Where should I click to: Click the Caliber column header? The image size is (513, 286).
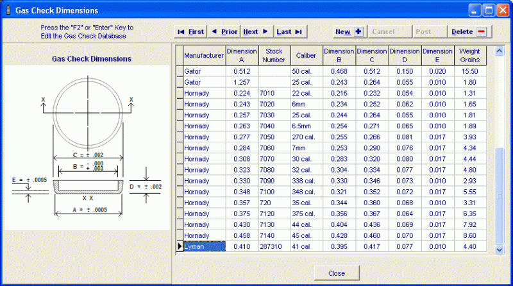coord(306,56)
